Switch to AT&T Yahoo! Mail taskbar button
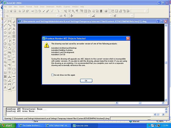171x128 pixels. click(x=58, y=125)
